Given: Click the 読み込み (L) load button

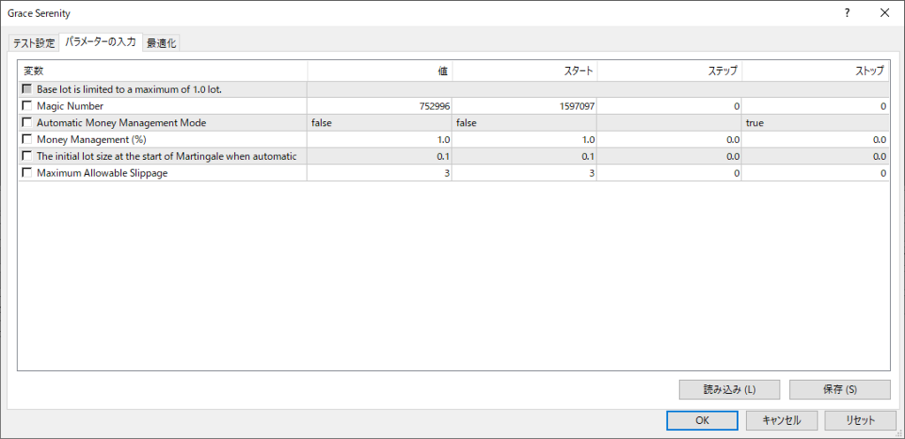Looking at the screenshot, I should pos(728,390).
